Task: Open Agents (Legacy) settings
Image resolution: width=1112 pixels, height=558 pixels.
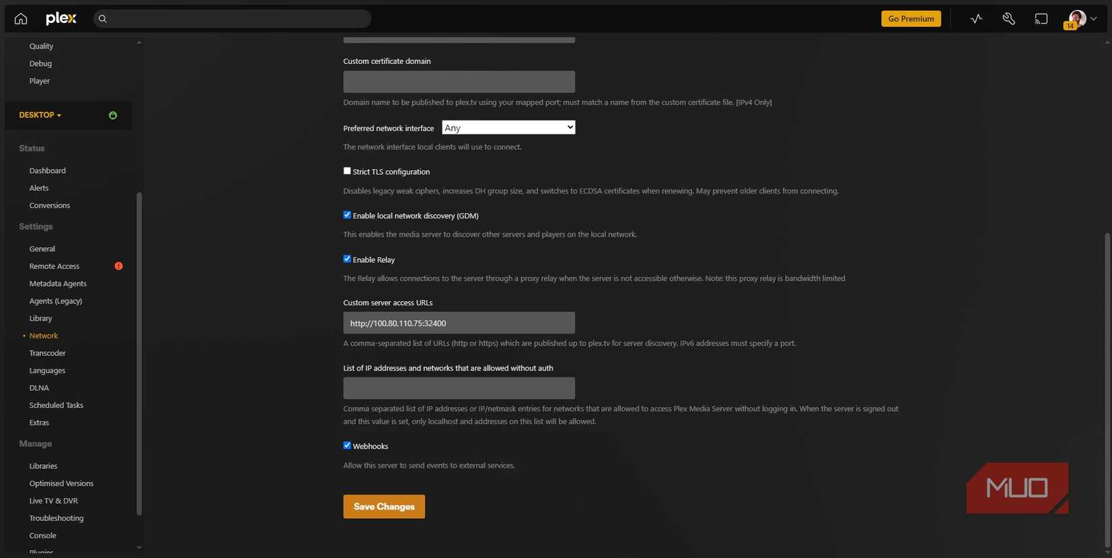Action: [x=55, y=301]
